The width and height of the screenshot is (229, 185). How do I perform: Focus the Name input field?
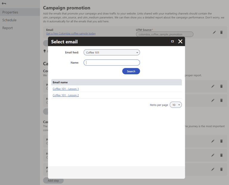pos(112,63)
